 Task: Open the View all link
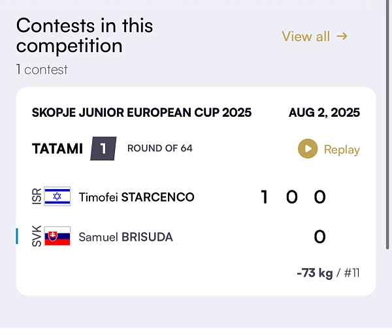point(314,37)
